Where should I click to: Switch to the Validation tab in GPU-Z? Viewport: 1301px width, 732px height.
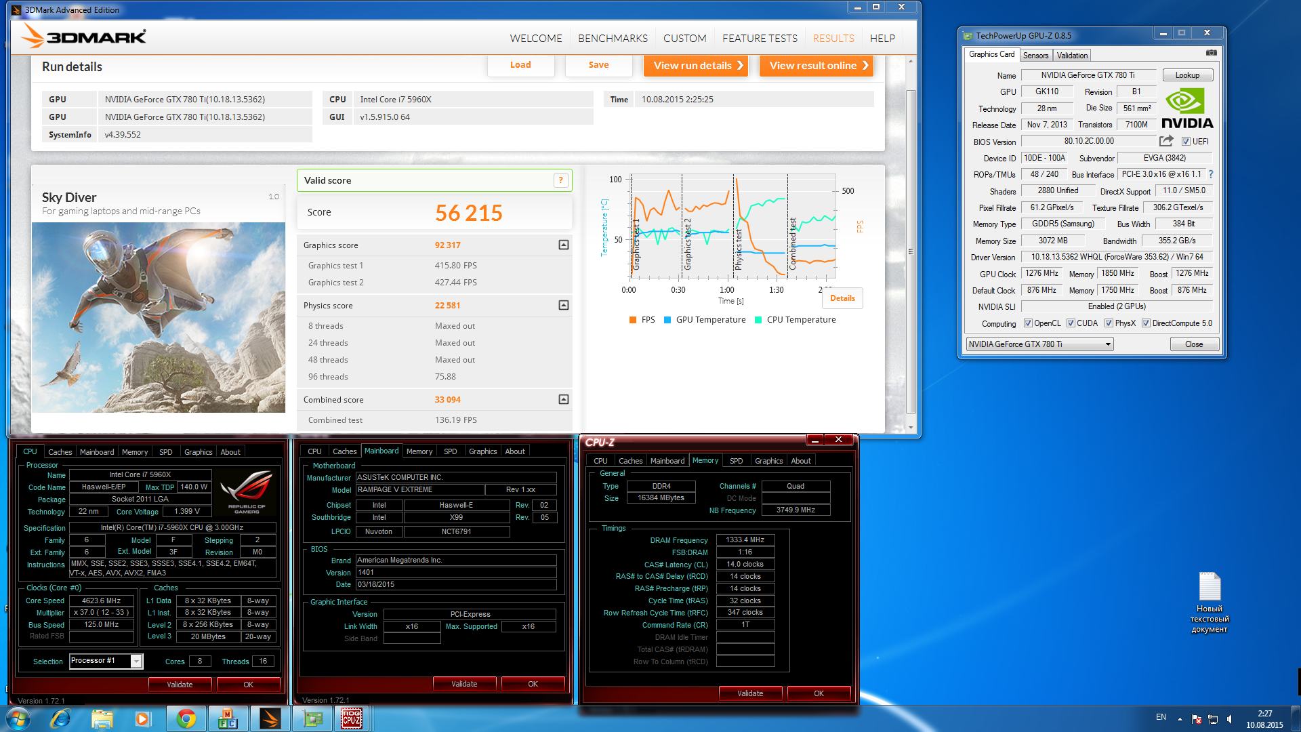pyautogui.click(x=1072, y=56)
